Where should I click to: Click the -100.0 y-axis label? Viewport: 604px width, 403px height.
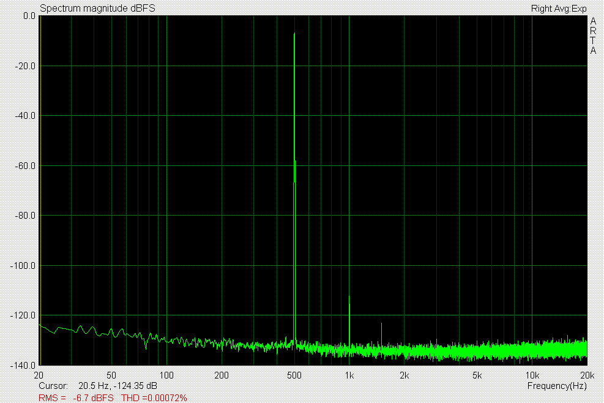[x=23, y=266]
